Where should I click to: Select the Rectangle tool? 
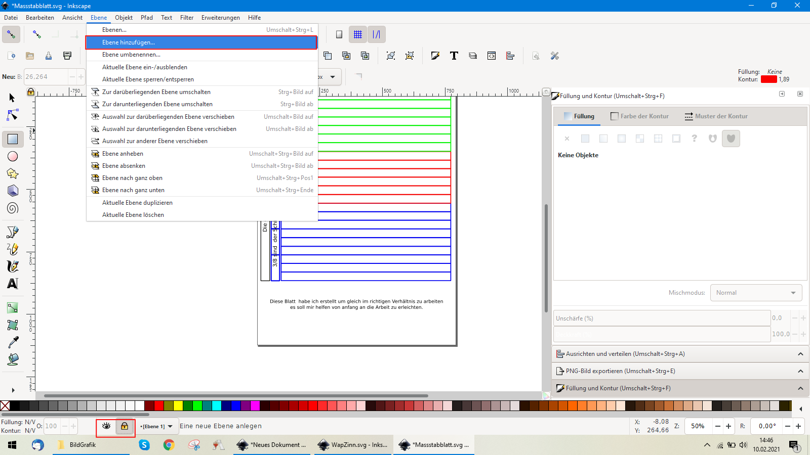click(13, 139)
